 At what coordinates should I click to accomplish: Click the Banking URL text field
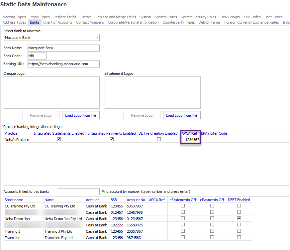point(63,64)
